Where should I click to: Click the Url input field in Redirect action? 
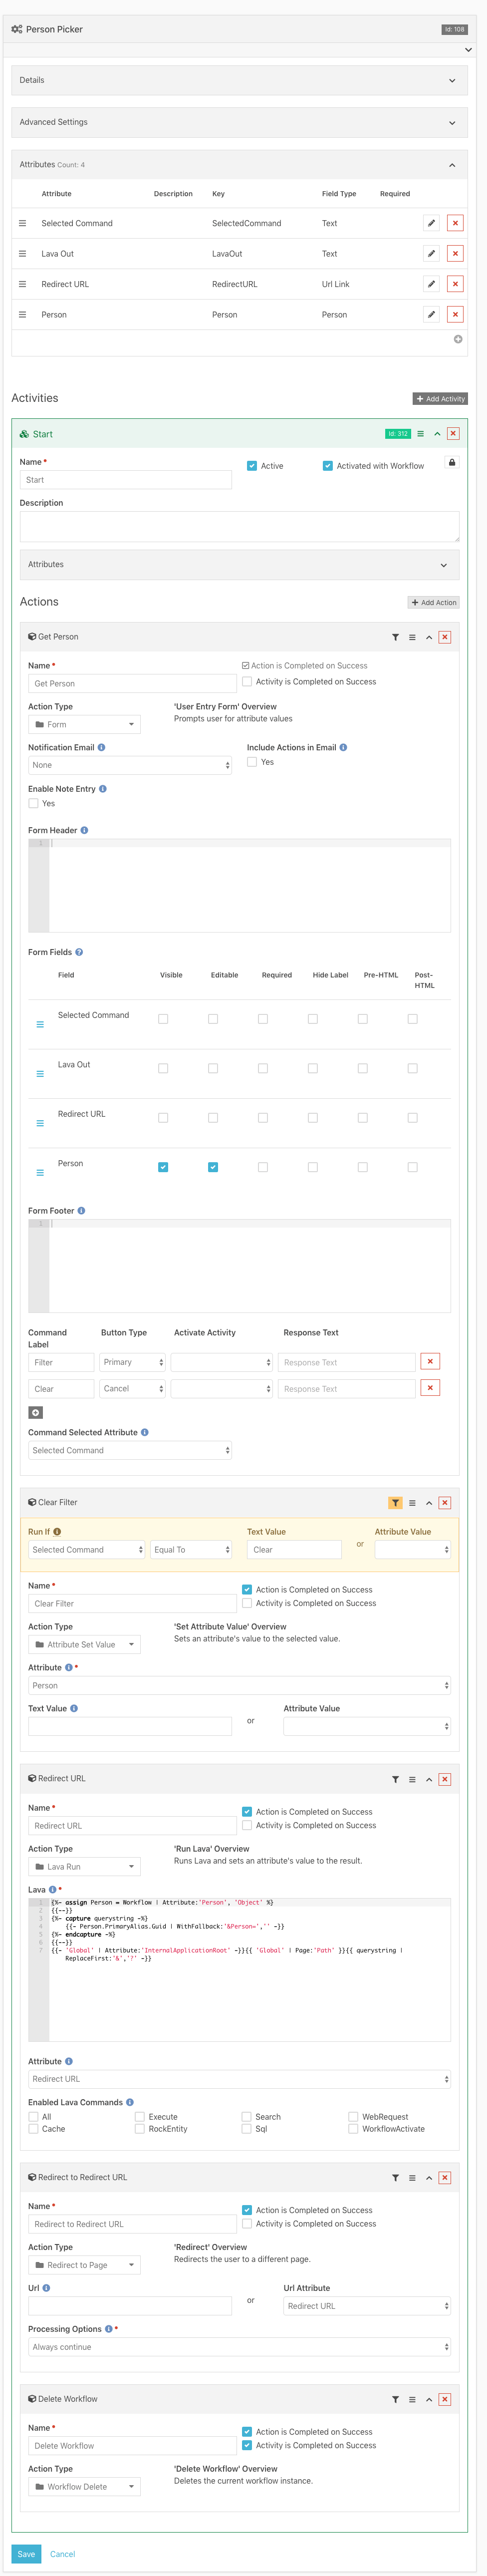point(130,2306)
